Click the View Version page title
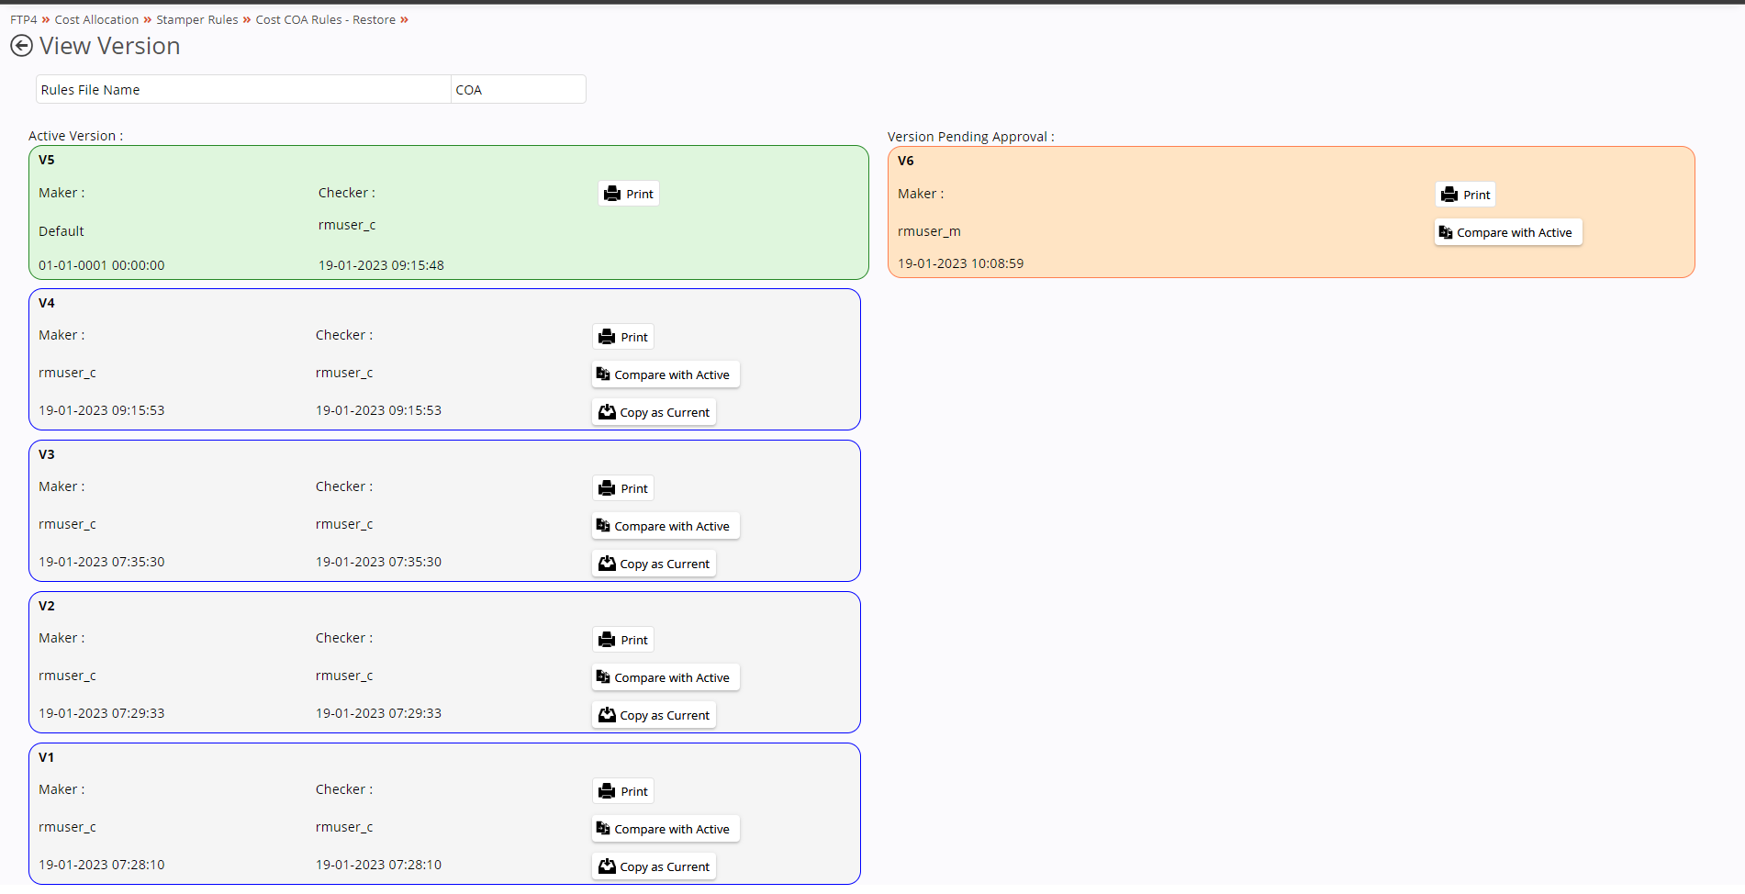The height and width of the screenshot is (894, 1745). (110, 46)
